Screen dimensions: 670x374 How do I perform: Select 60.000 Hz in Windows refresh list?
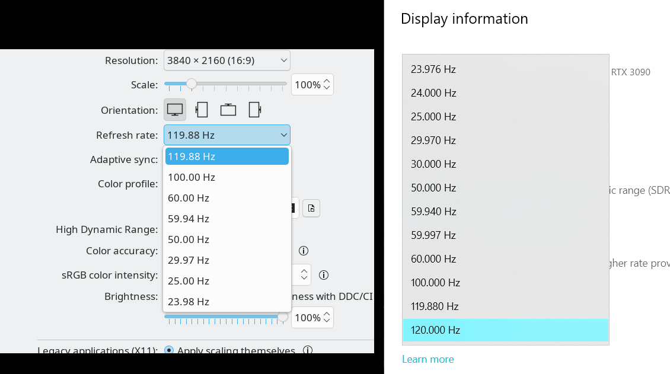(506, 259)
